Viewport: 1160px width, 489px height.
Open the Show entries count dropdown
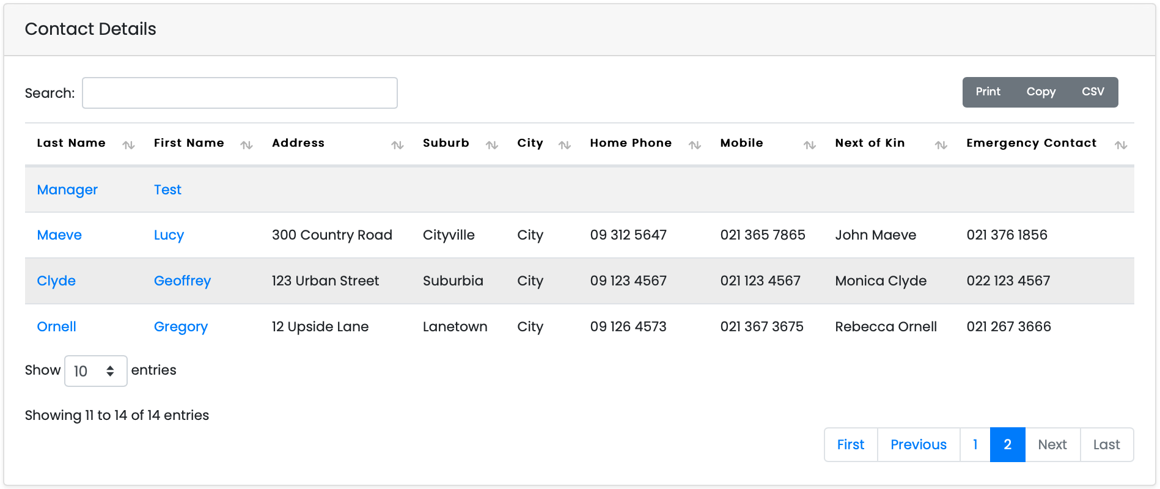[95, 371]
